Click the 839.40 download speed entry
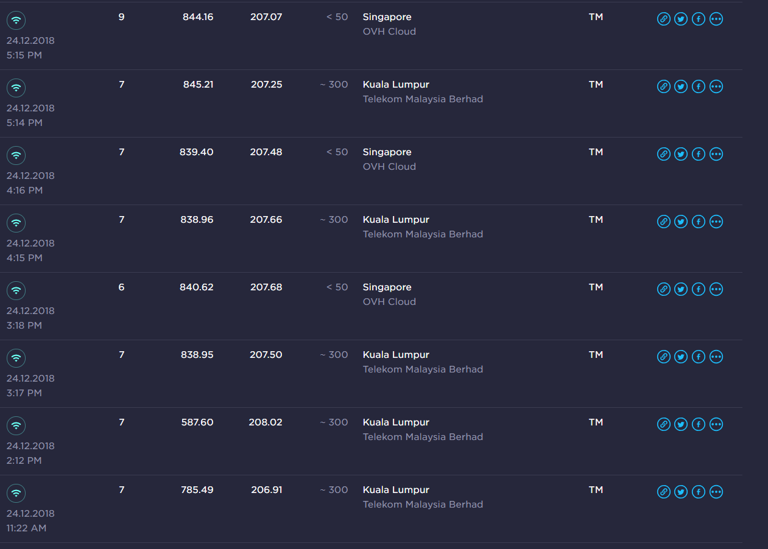 click(x=196, y=152)
